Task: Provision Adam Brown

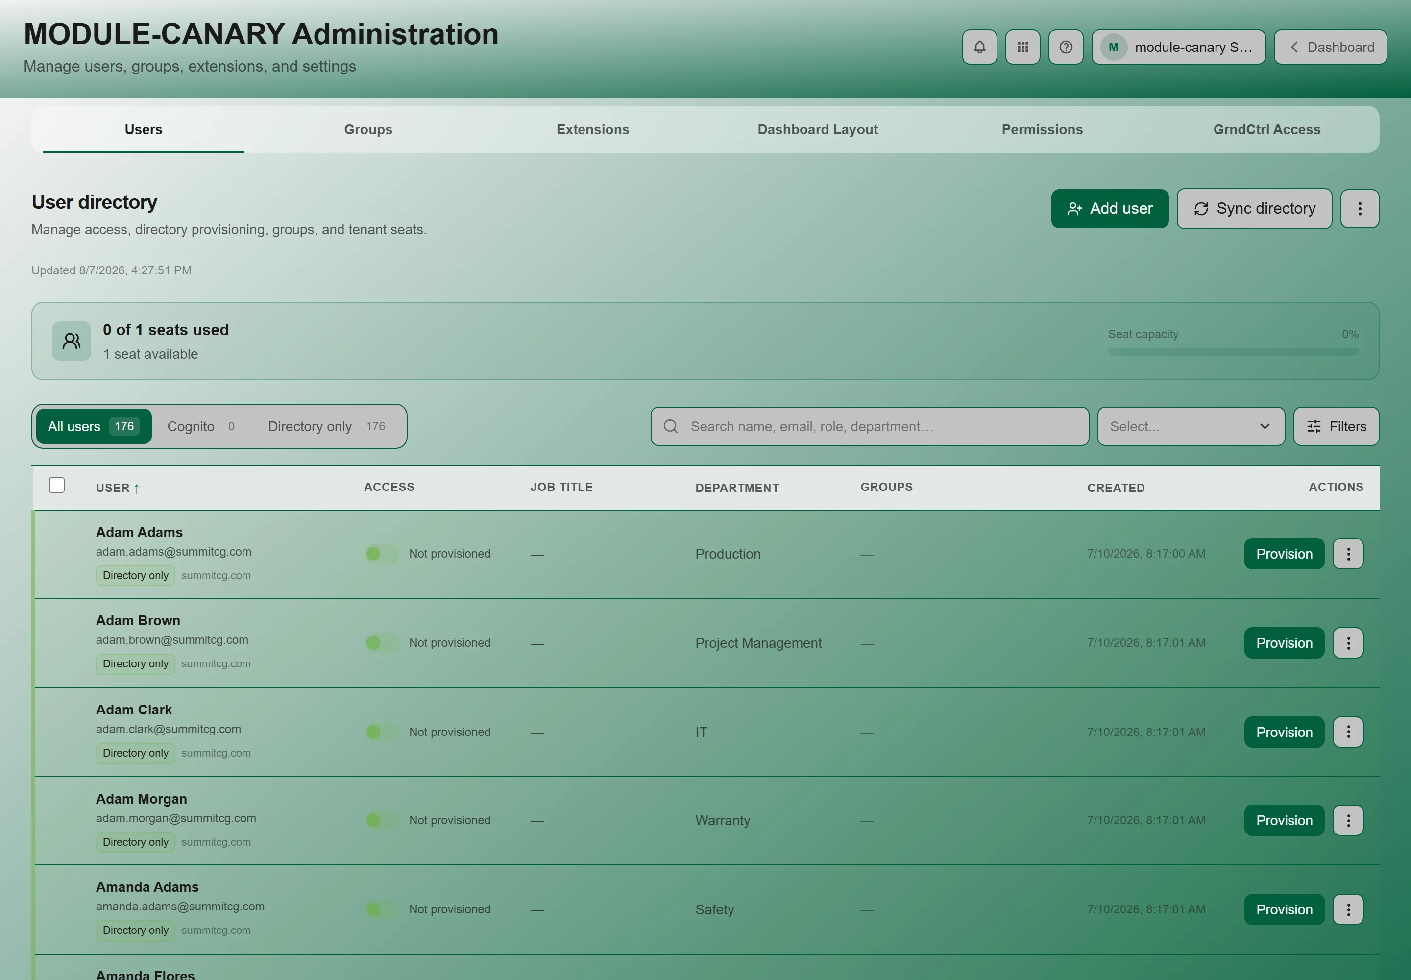Action: click(1284, 643)
